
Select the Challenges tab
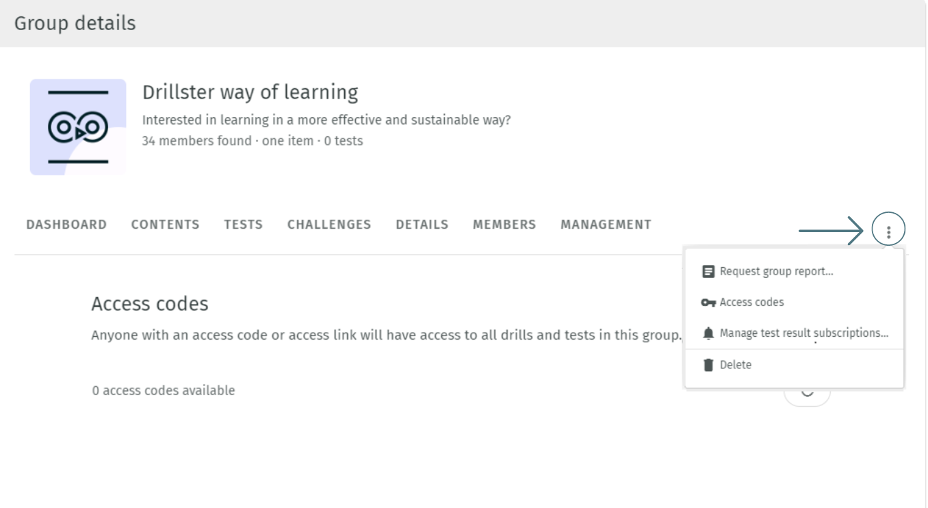329,225
